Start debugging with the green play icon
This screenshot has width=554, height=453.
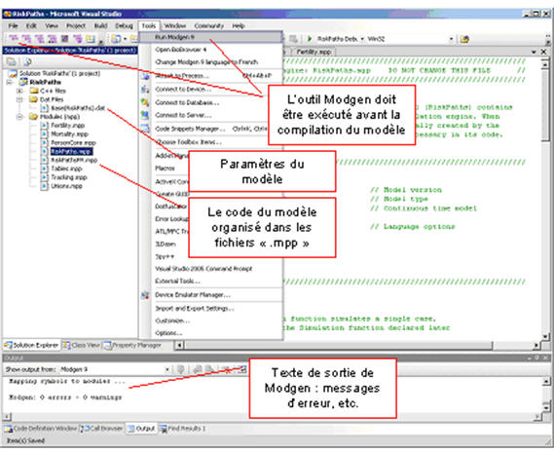pos(310,39)
